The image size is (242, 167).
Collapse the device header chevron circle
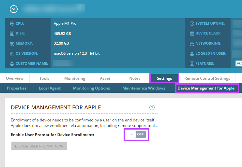(x=13, y=9)
